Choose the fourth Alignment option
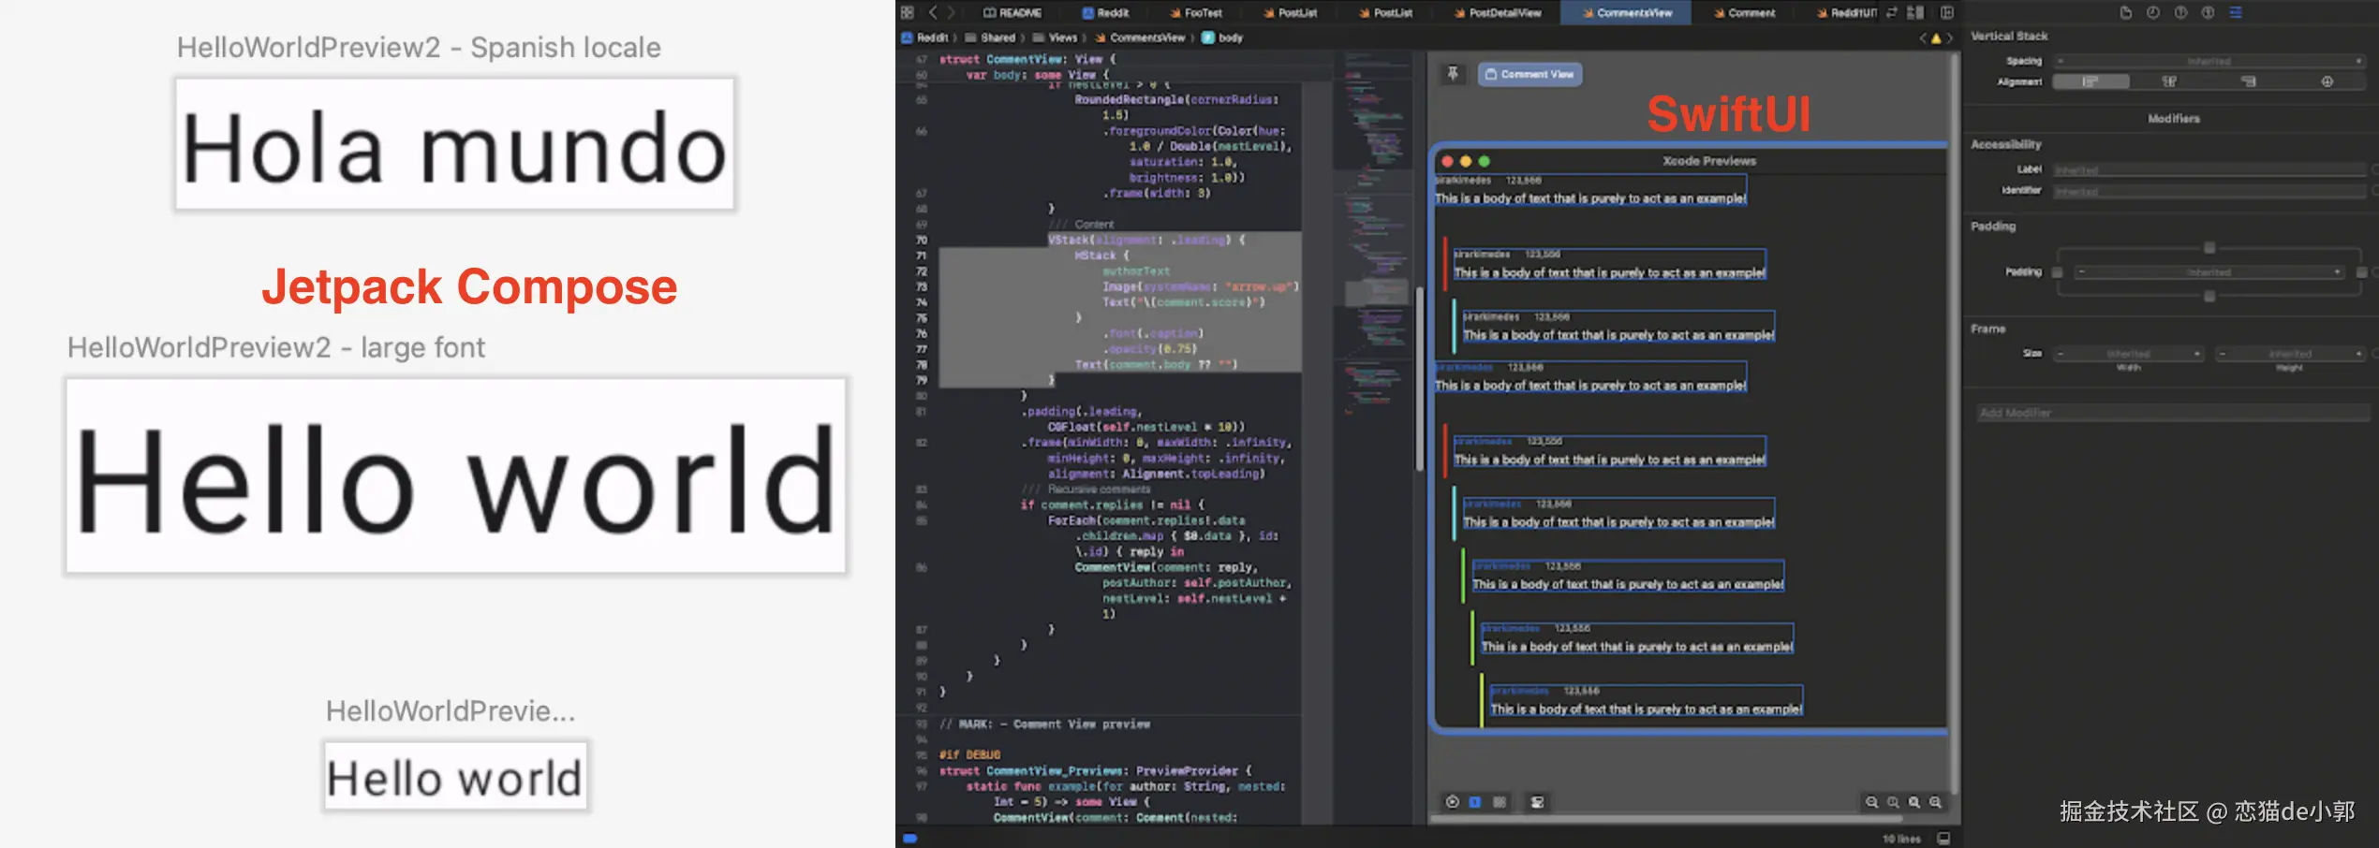This screenshot has width=2379, height=848. [x=2327, y=81]
